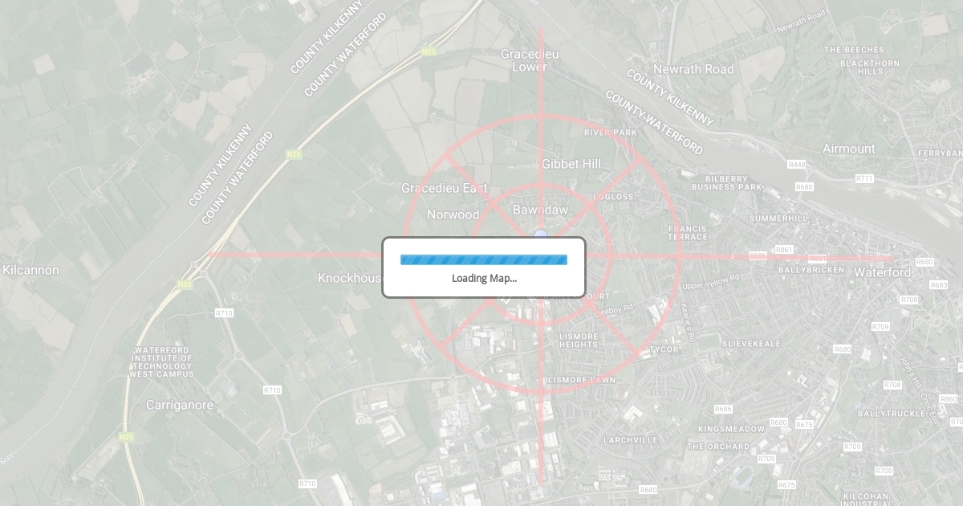The image size is (963, 506).
Task: Select the Waterford city label
Action: 882,272
